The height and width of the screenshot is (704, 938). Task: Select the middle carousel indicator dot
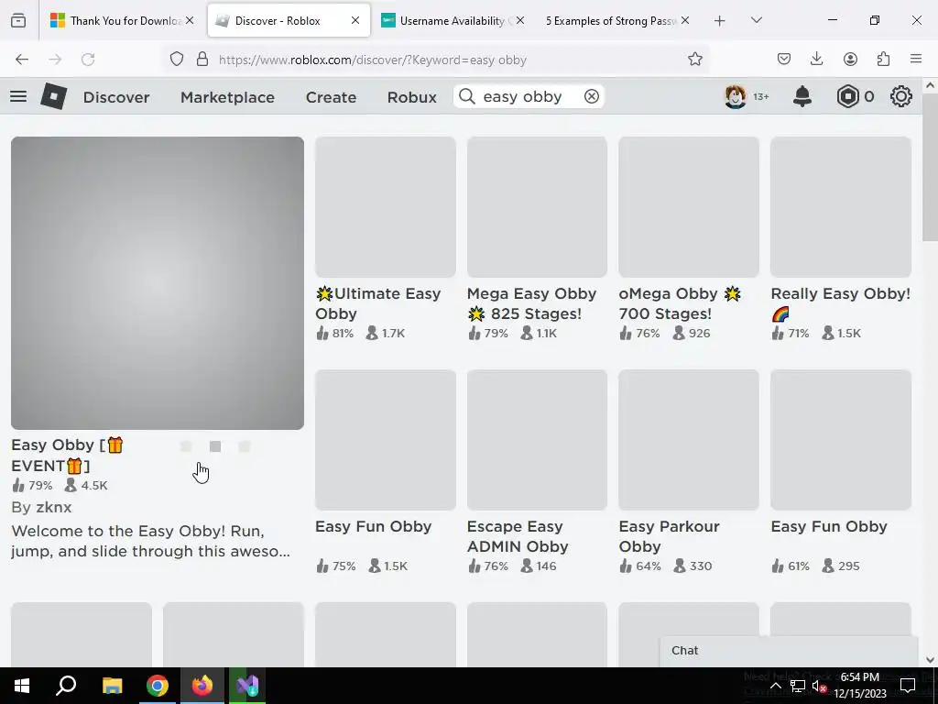[215, 446]
